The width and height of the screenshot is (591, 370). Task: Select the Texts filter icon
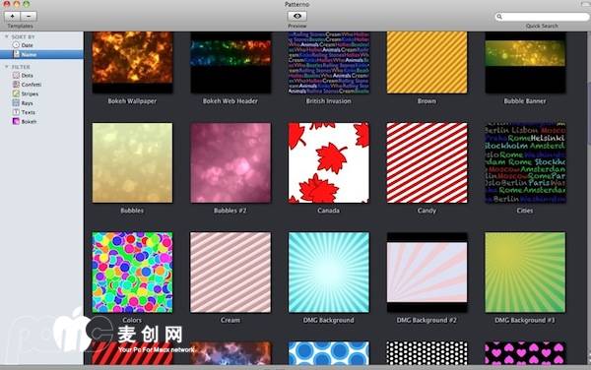coord(16,112)
